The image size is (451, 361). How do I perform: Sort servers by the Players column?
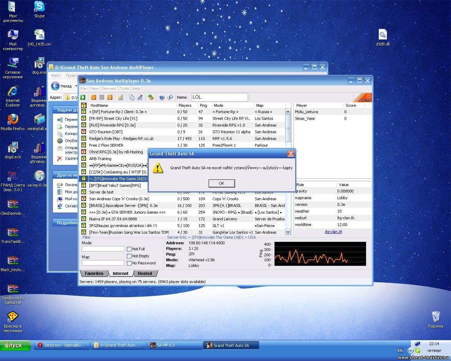point(187,105)
